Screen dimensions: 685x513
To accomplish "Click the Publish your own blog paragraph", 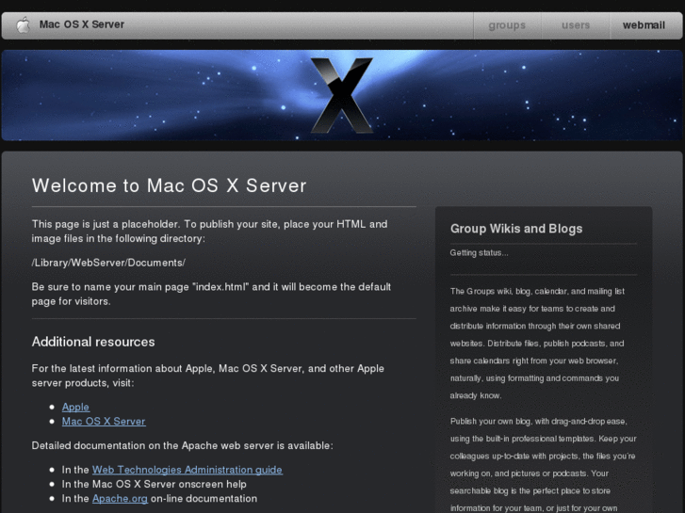I will pos(543,465).
